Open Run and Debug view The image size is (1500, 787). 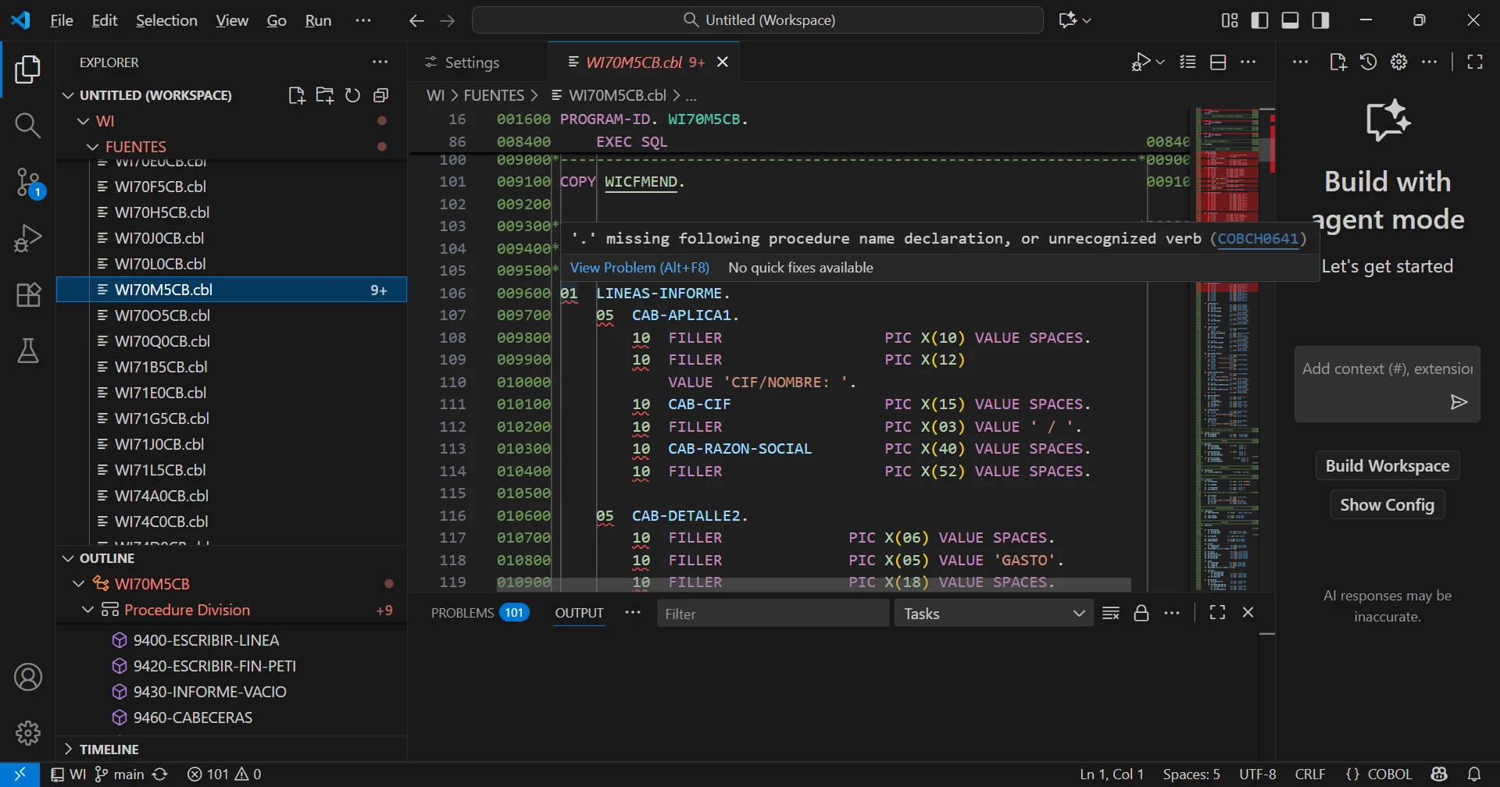pos(28,237)
